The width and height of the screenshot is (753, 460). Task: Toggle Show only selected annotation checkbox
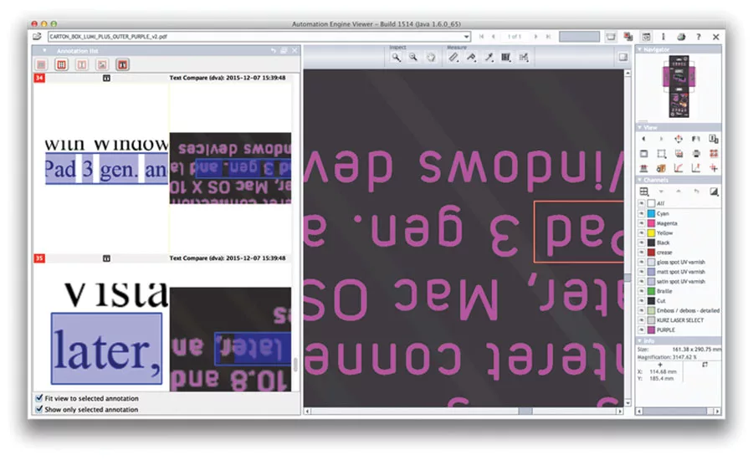(x=39, y=409)
